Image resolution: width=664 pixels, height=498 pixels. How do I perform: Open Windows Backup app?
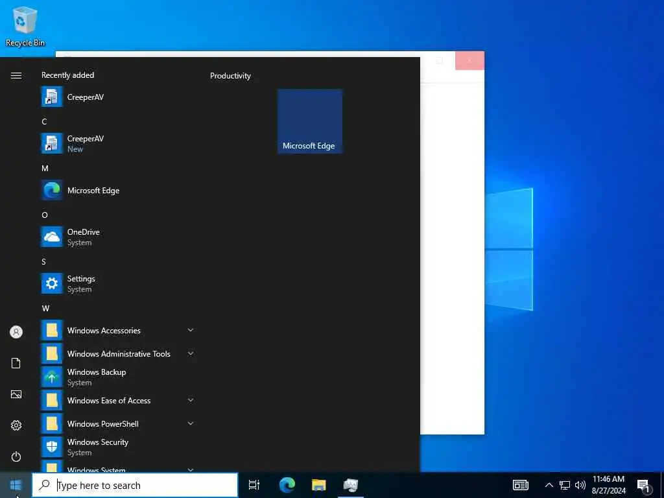click(118, 377)
